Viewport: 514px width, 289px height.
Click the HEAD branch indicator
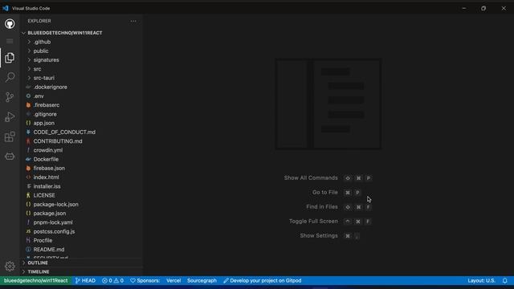pyautogui.click(x=85, y=281)
